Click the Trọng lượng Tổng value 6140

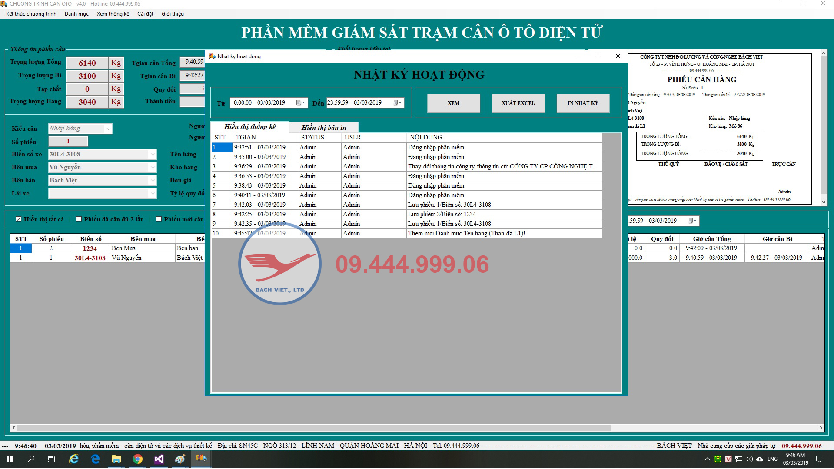point(87,63)
